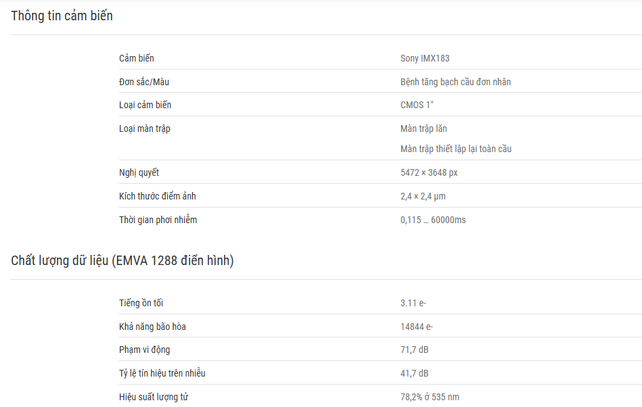Select the '2,4 × 2,4 µm' pixel size

tap(423, 196)
